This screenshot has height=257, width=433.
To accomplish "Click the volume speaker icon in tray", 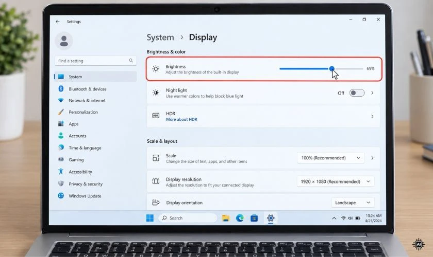I will pos(351,218).
